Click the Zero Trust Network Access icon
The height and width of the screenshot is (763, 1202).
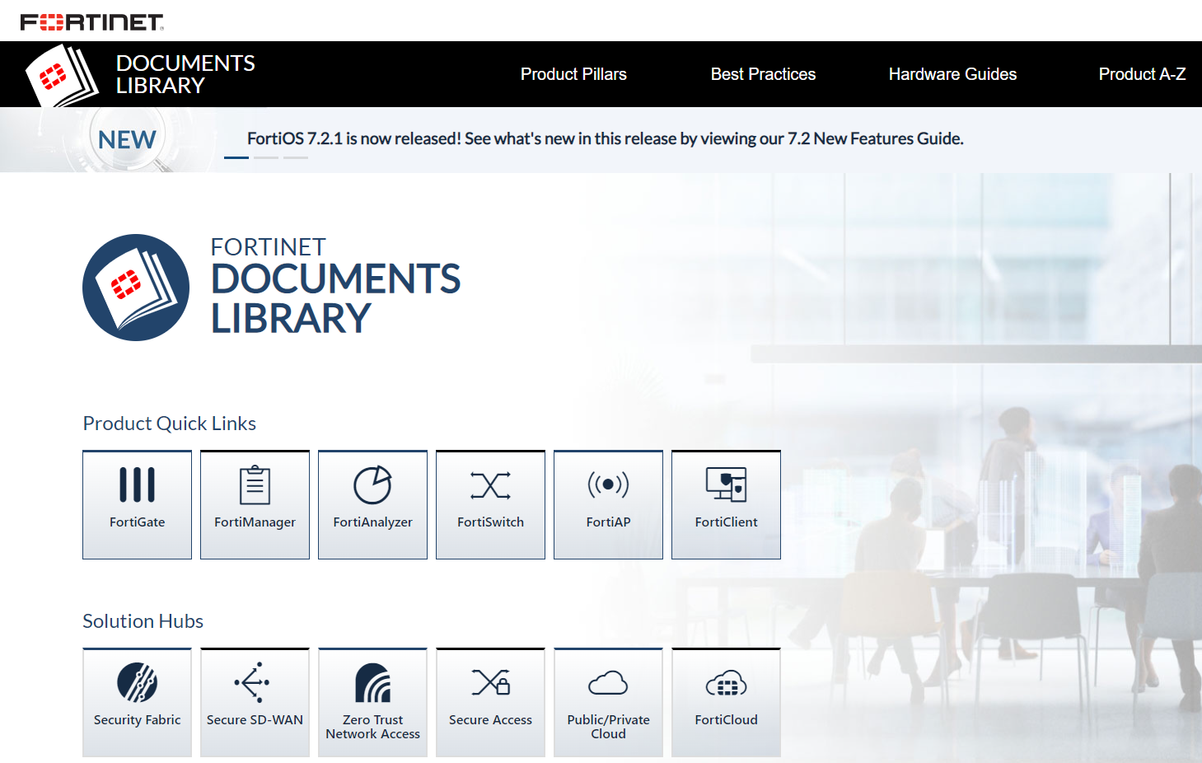pyautogui.click(x=372, y=682)
